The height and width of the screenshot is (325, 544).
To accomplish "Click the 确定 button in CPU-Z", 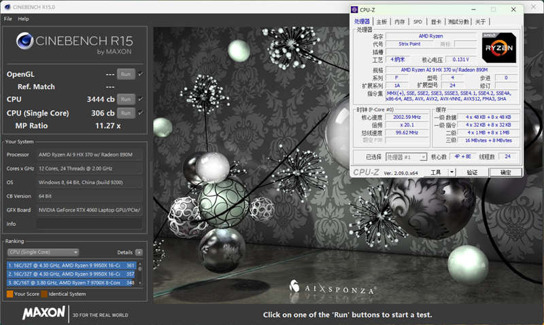I will coord(505,172).
